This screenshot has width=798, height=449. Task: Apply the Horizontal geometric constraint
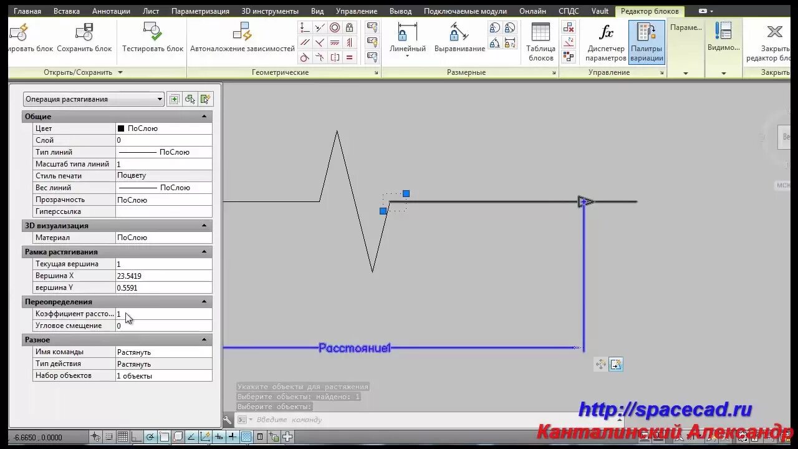(x=335, y=42)
